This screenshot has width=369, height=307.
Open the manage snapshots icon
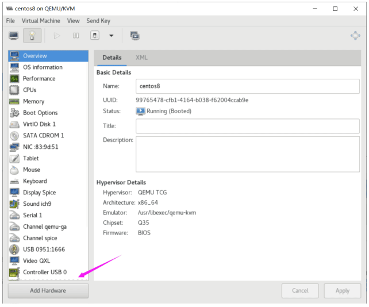click(x=134, y=36)
